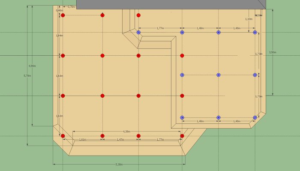Select the 1,10m dimension label

[x=249, y=19]
